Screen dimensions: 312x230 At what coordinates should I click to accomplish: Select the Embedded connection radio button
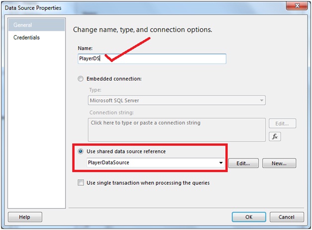tap(80, 79)
